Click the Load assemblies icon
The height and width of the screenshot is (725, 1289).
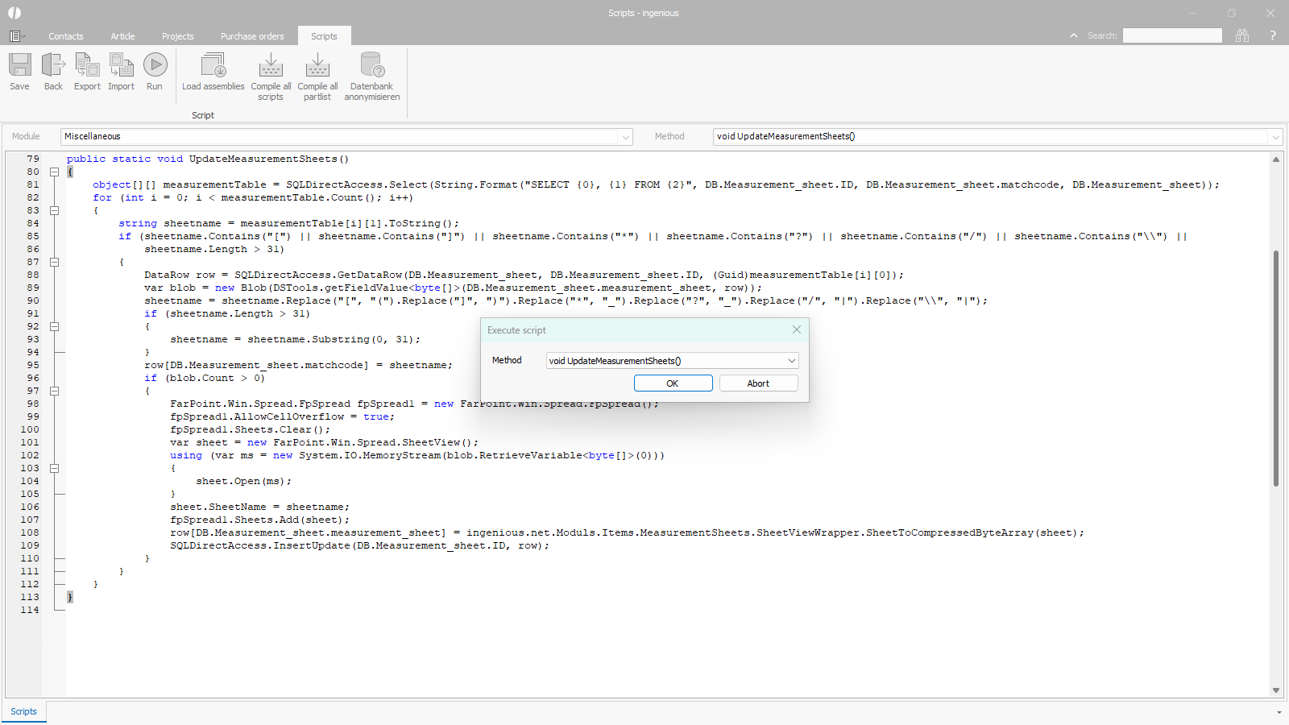pyautogui.click(x=213, y=66)
